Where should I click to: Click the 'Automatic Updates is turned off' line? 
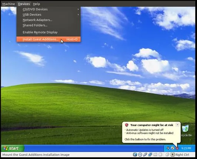click(x=145, y=130)
